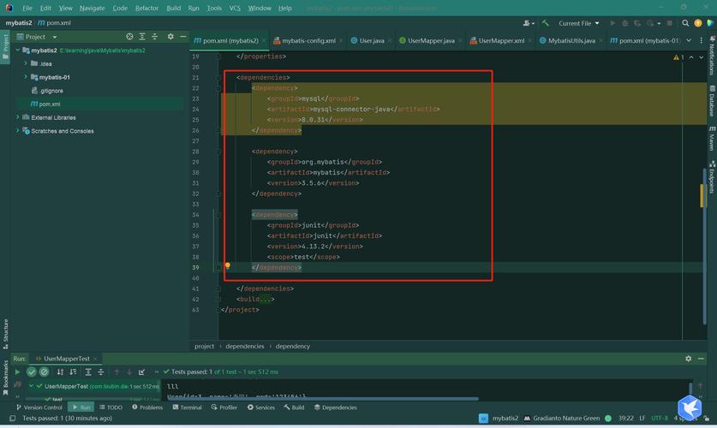Click the Build Project hammer icon

[545, 23]
